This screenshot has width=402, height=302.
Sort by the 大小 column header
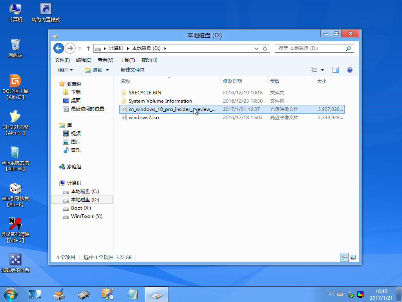point(330,81)
